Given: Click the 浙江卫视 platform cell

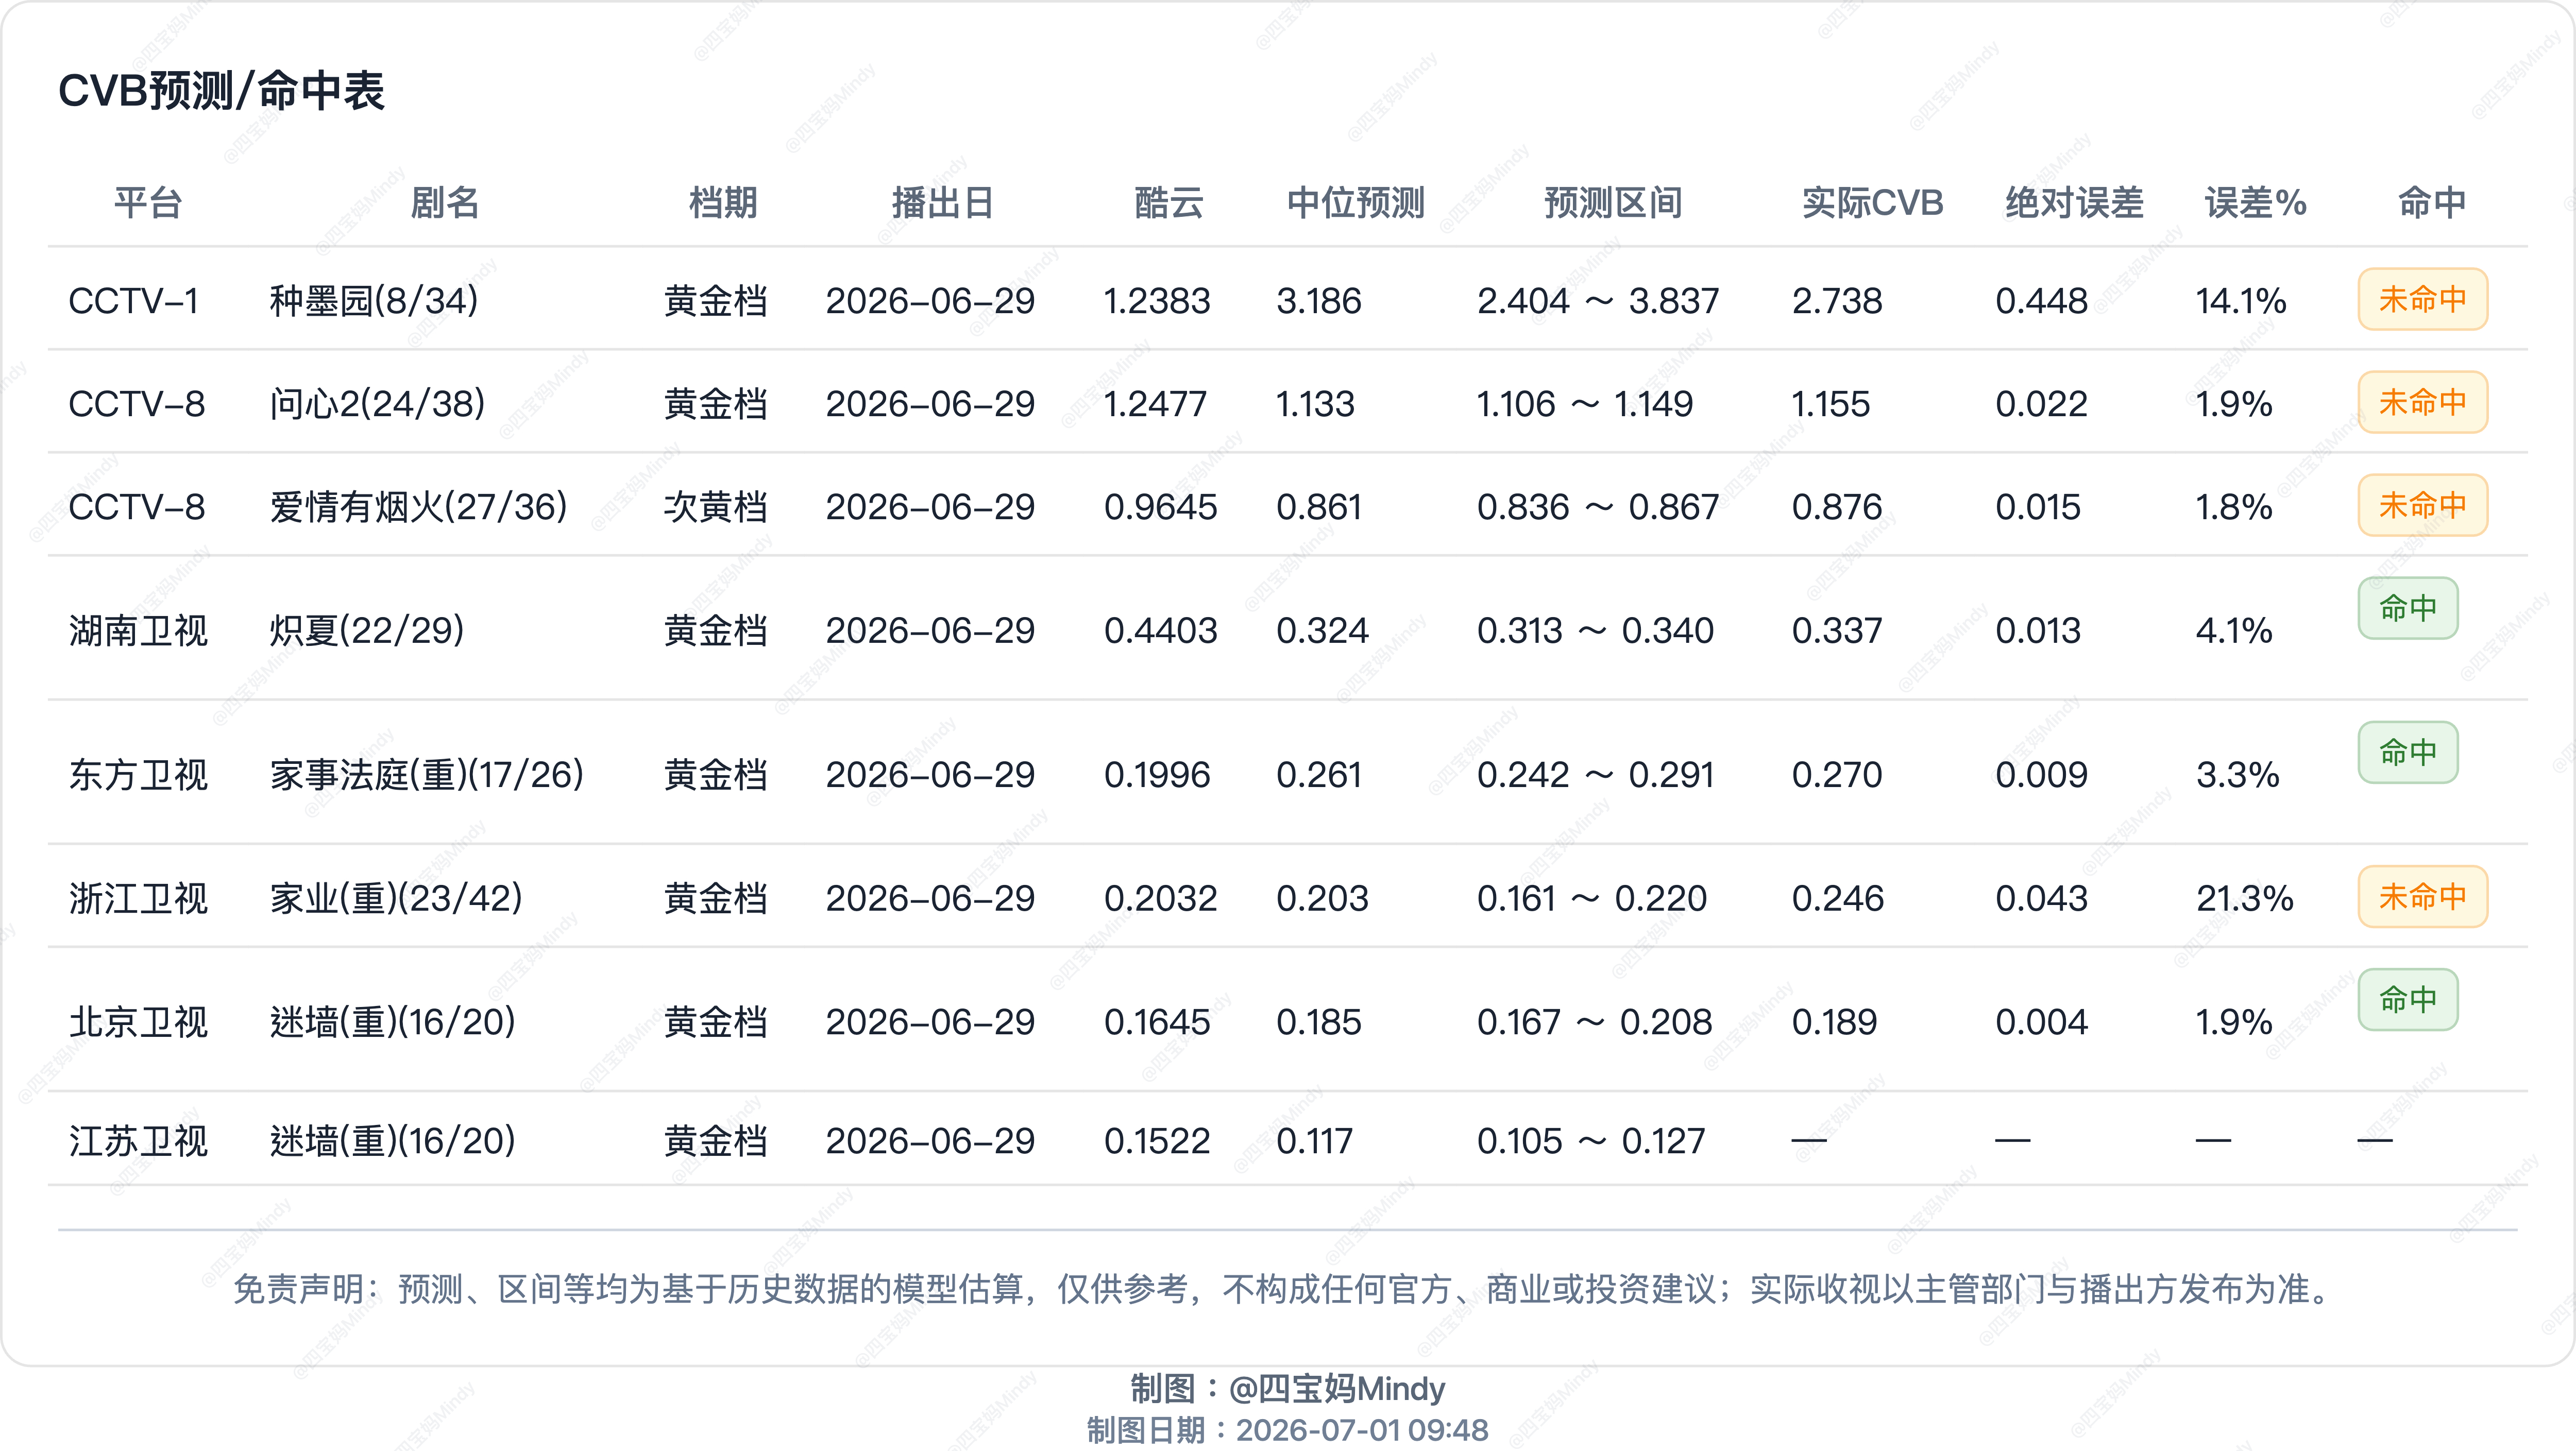Looking at the screenshot, I should [x=138, y=899].
